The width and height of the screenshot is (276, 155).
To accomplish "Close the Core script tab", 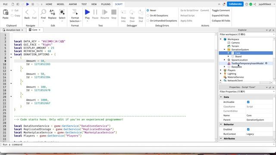I will click(39, 30).
